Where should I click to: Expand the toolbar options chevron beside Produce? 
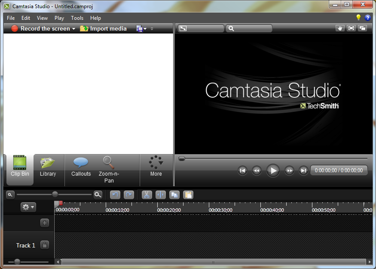tap(152, 29)
